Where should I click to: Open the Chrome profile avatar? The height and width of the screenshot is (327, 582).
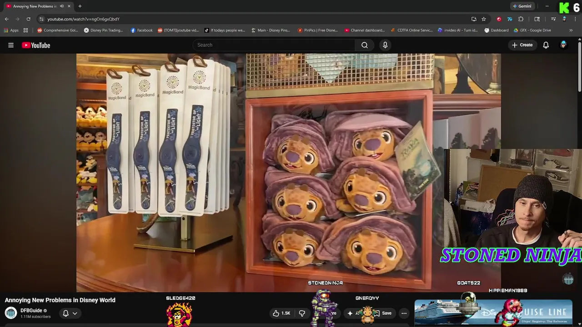click(564, 19)
